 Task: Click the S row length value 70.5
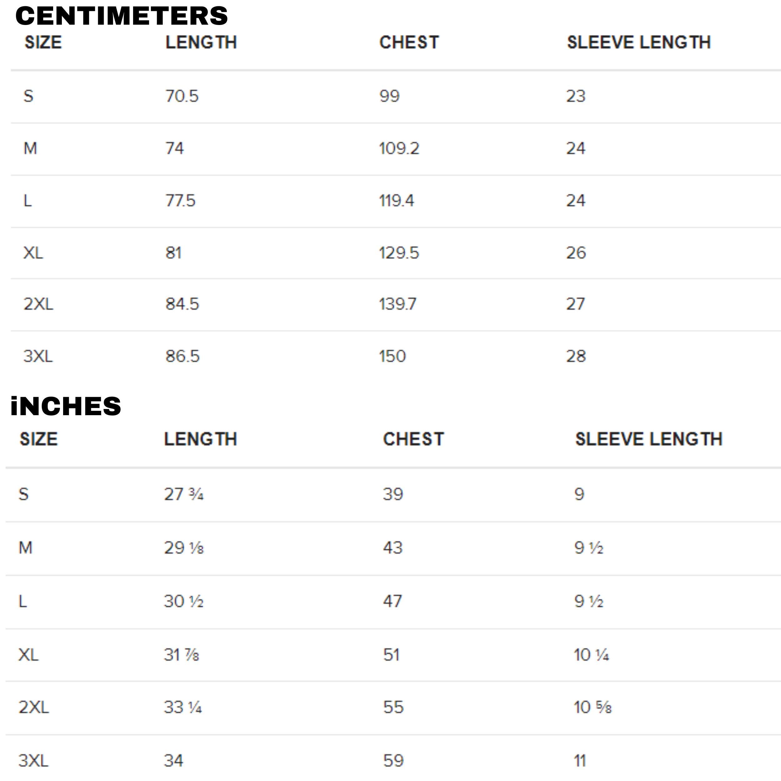pos(182,96)
